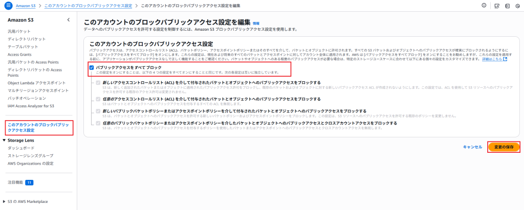Open IAM Access Analyzer for S3
The width and height of the screenshot is (524, 210).
click(31, 106)
